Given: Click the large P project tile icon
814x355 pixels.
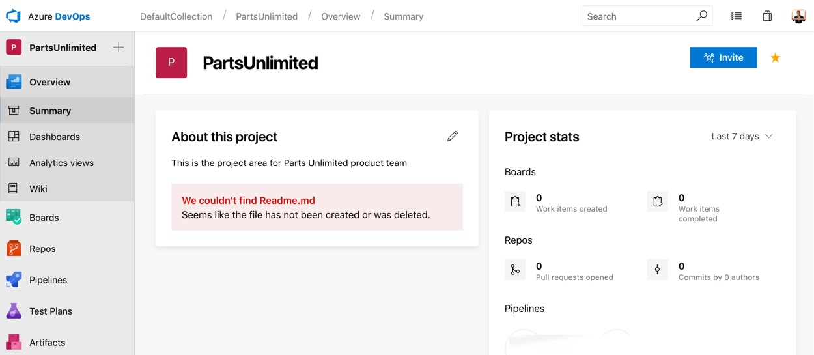Looking at the screenshot, I should (171, 63).
